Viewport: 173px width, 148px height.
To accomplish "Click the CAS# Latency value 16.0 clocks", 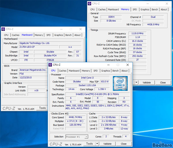I will point(137,41).
